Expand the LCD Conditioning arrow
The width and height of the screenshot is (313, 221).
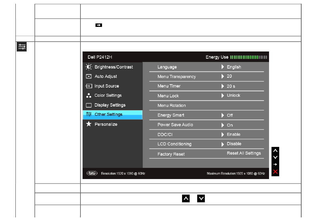222,144
